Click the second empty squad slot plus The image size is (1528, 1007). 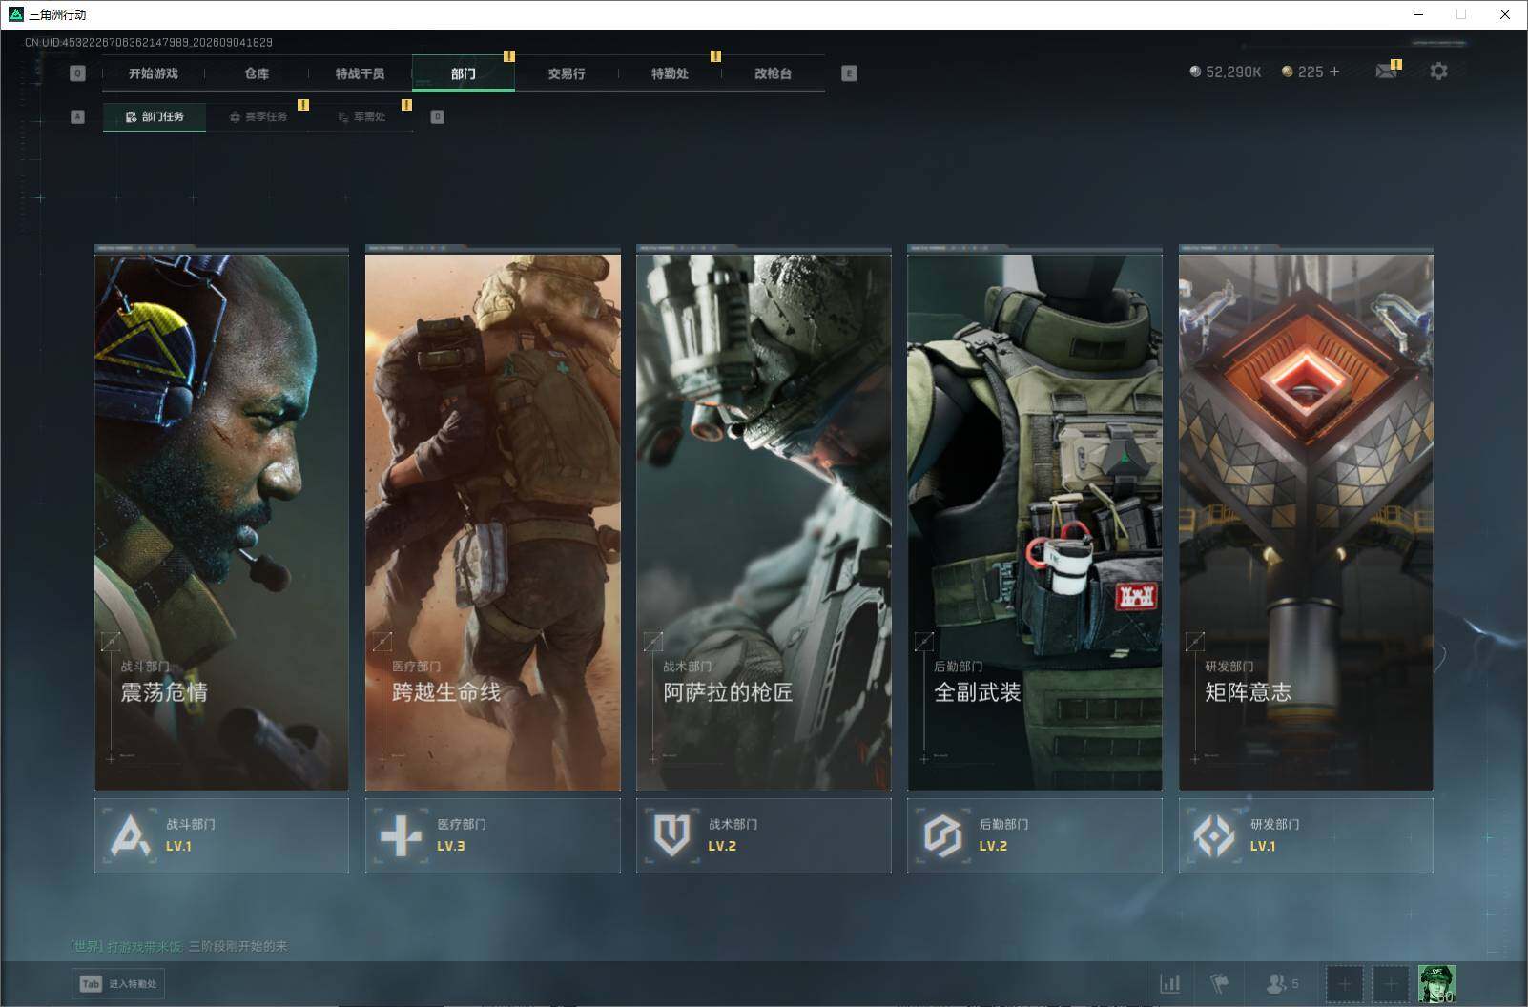click(1391, 983)
